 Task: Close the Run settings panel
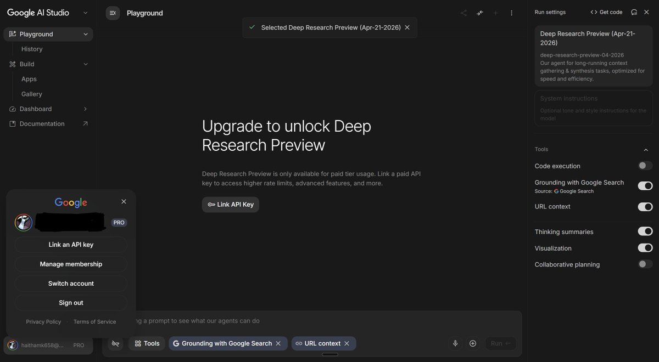[646, 12]
